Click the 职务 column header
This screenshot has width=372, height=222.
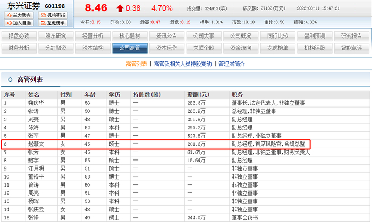pyautogui.click(x=237, y=95)
